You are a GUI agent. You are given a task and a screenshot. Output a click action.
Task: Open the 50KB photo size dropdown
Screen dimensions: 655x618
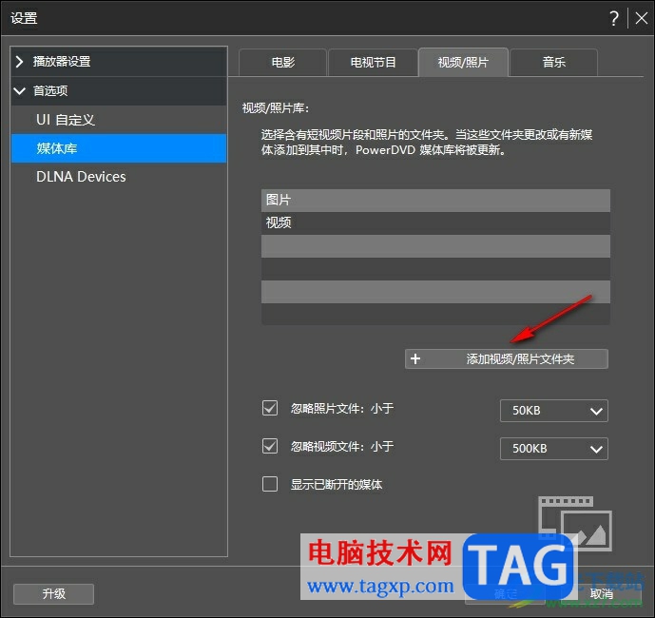coord(554,411)
